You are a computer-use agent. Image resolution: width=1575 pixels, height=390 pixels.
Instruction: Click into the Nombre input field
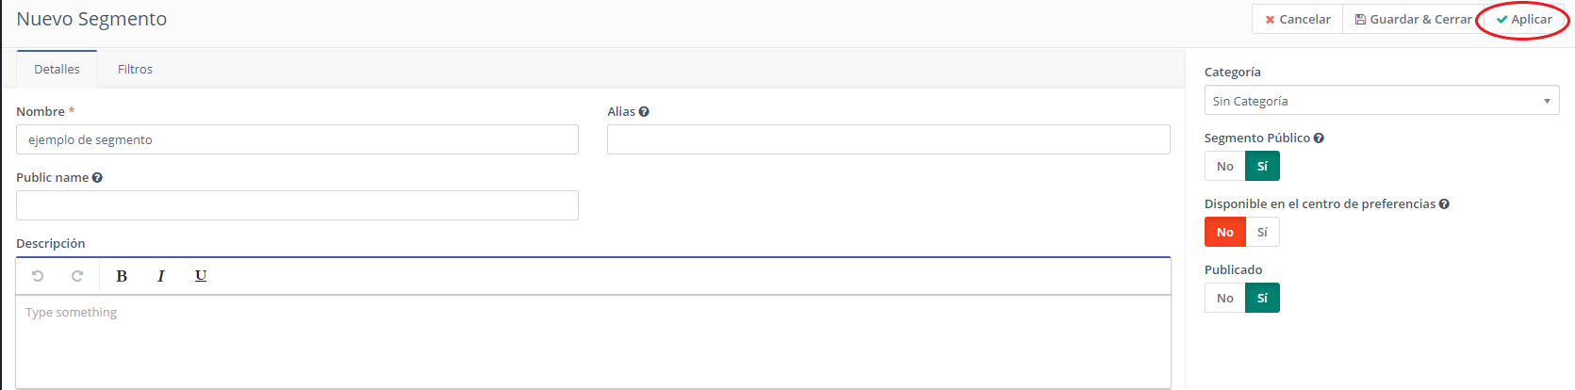coord(297,139)
